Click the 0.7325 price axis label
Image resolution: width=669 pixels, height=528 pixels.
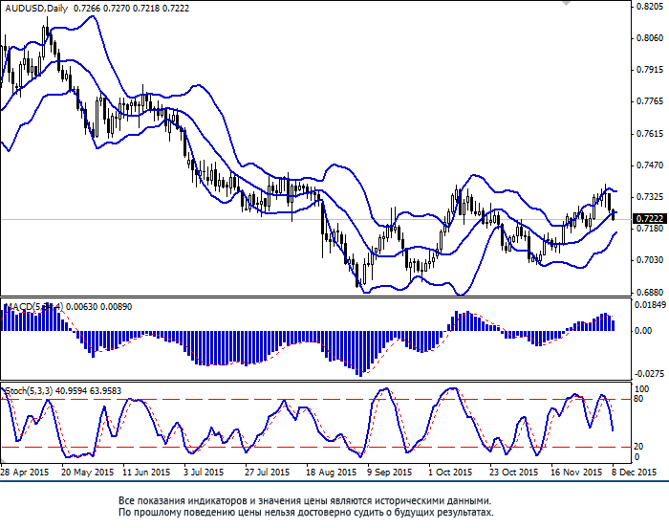[649, 197]
